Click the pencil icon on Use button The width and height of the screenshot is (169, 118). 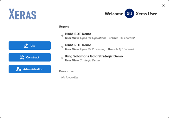tap(26, 45)
